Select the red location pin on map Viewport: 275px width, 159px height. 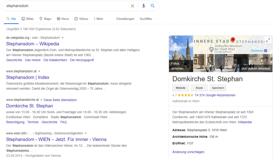click(x=233, y=40)
